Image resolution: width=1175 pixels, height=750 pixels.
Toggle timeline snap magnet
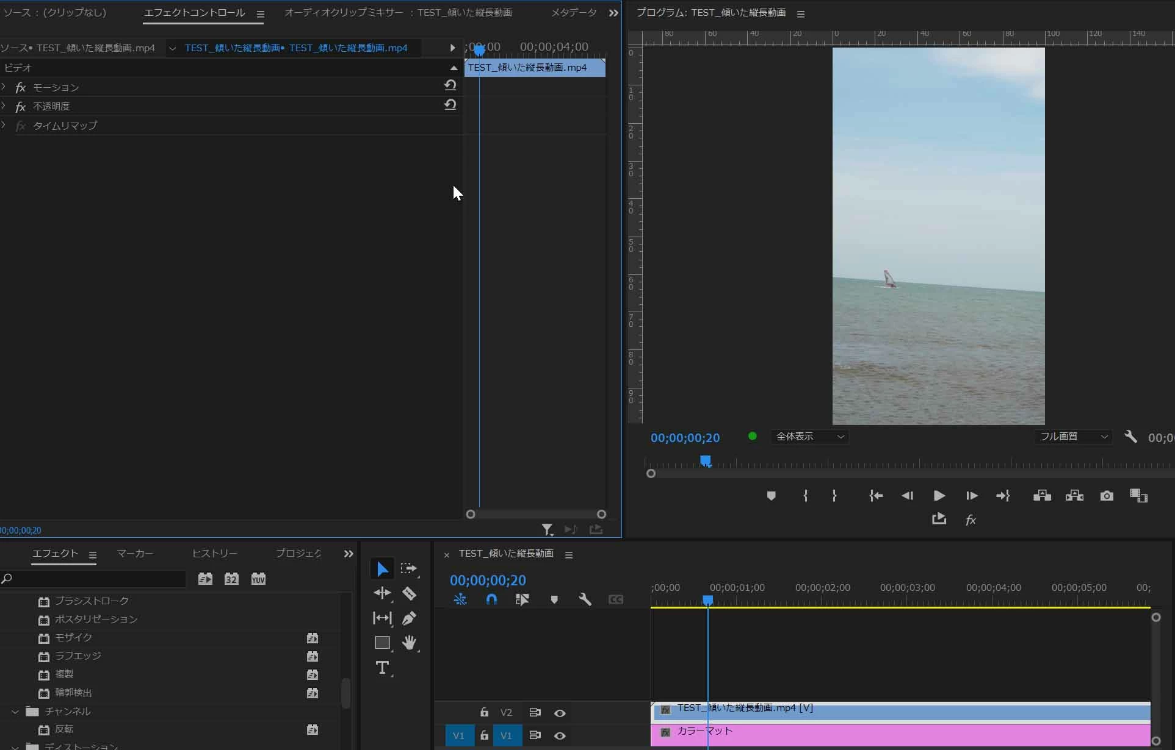click(x=491, y=599)
